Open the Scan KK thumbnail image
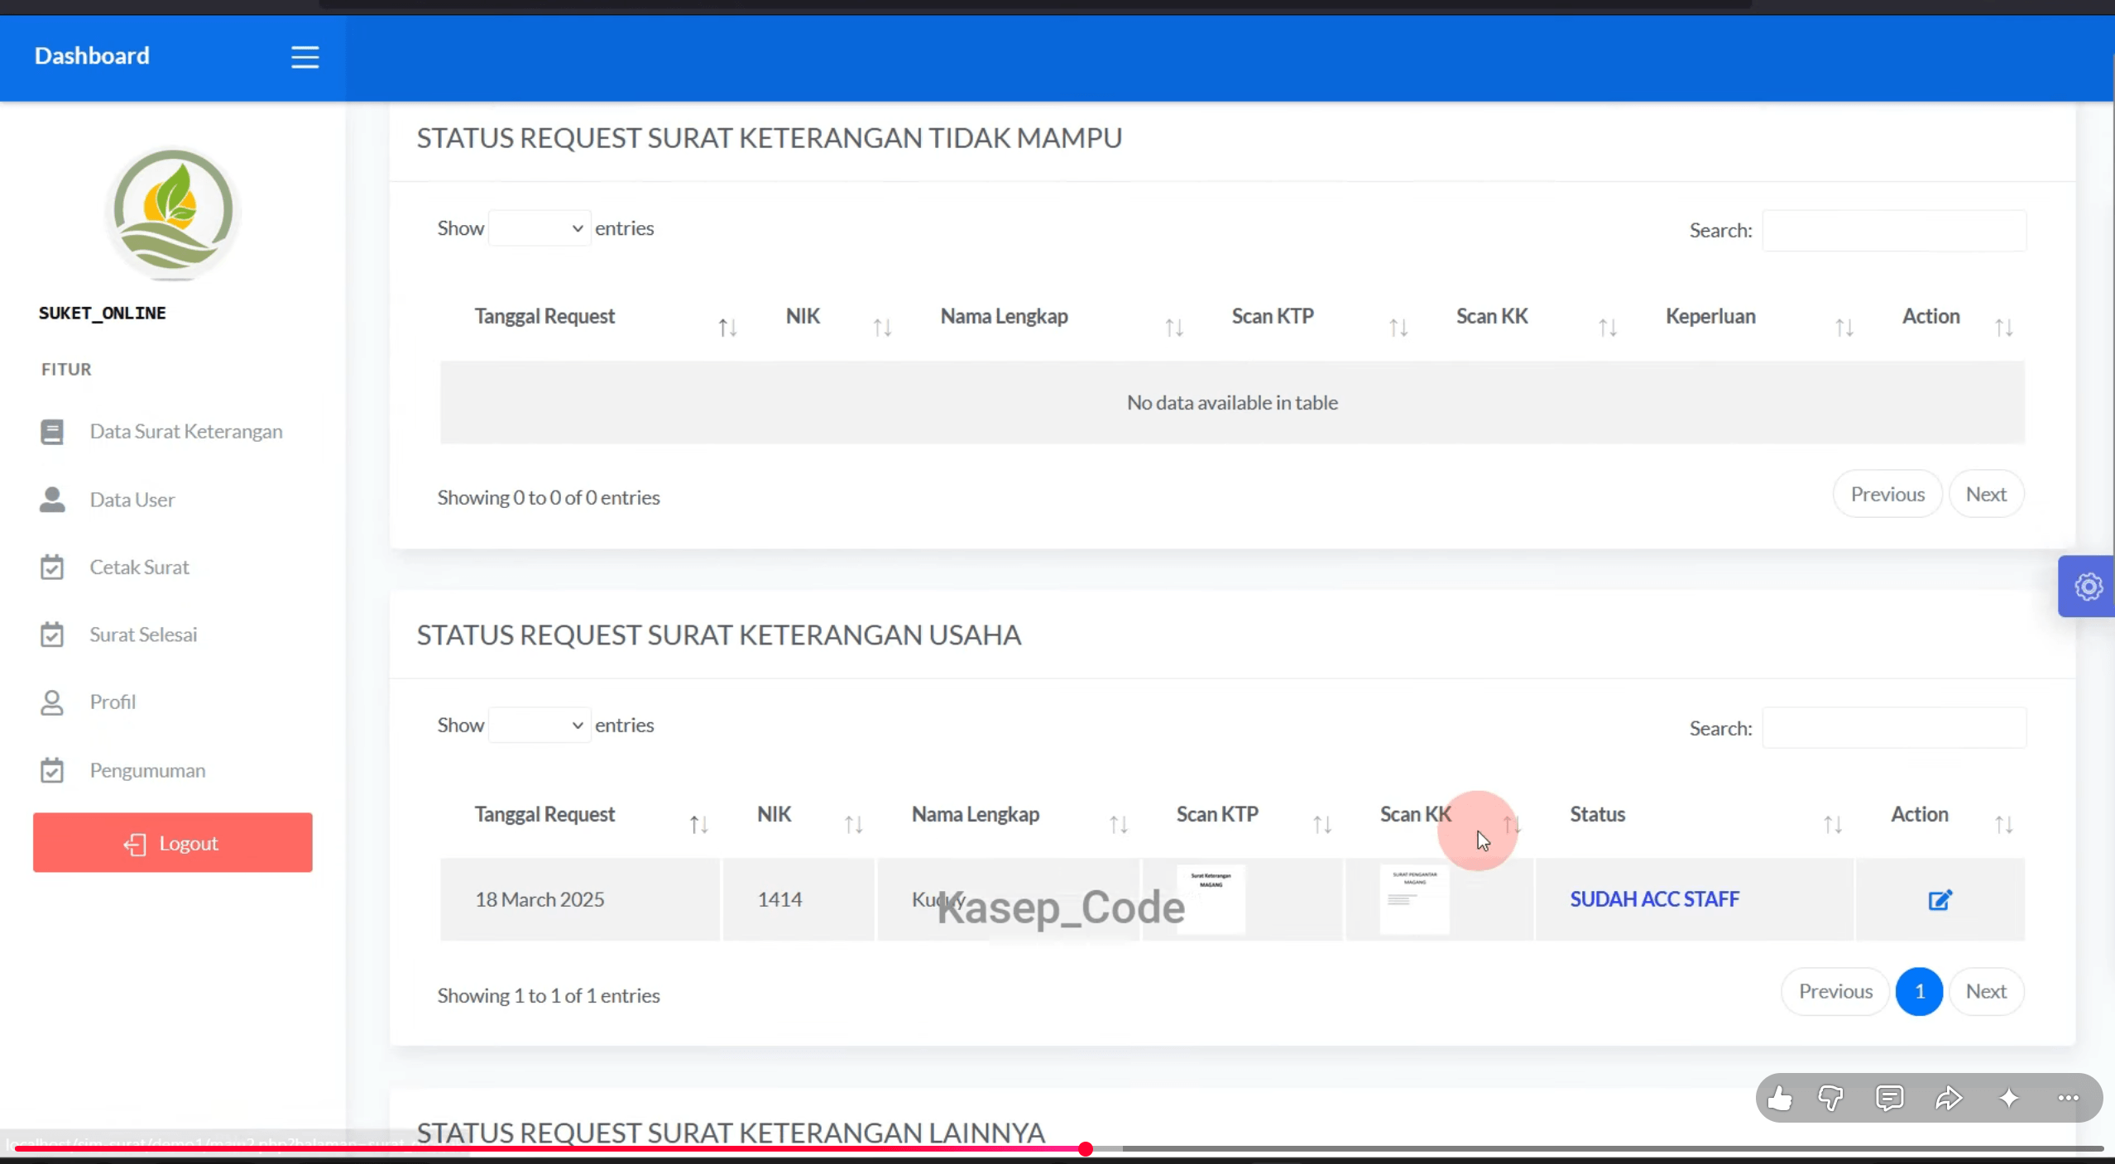Viewport: 2115px width, 1164px height. coord(1414,899)
